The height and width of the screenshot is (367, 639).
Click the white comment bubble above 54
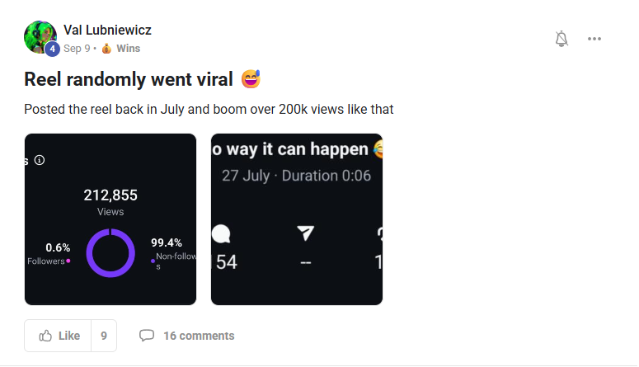point(221,234)
